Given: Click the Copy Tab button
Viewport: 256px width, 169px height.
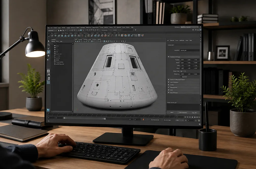Looking at the screenshot, I should [x=194, y=113].
